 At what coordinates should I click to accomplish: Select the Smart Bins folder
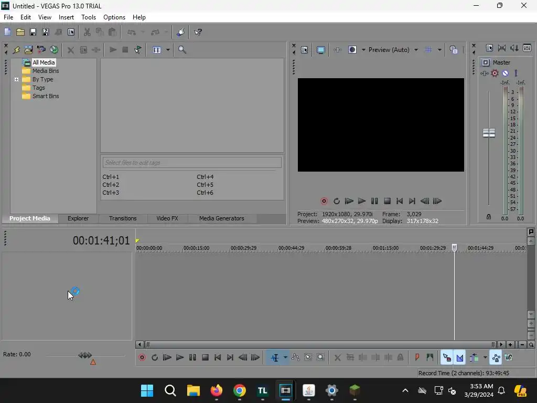(46, 97)
